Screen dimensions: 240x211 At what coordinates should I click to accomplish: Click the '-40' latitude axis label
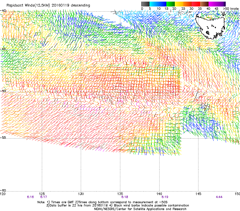tap(3, 11)
